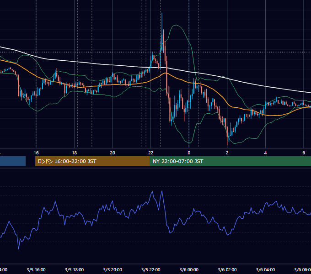Click the ロンドン 16:00-22:00 JST session bar

(x=92, y=161)
